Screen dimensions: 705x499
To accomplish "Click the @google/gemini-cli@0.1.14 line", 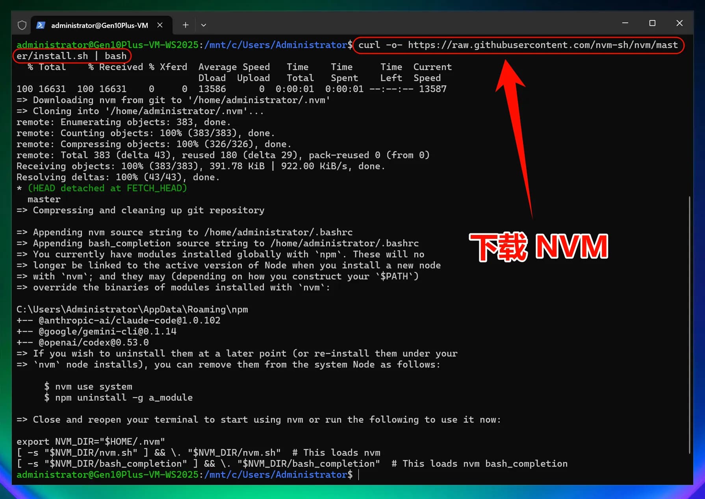I will pos(108,331).
